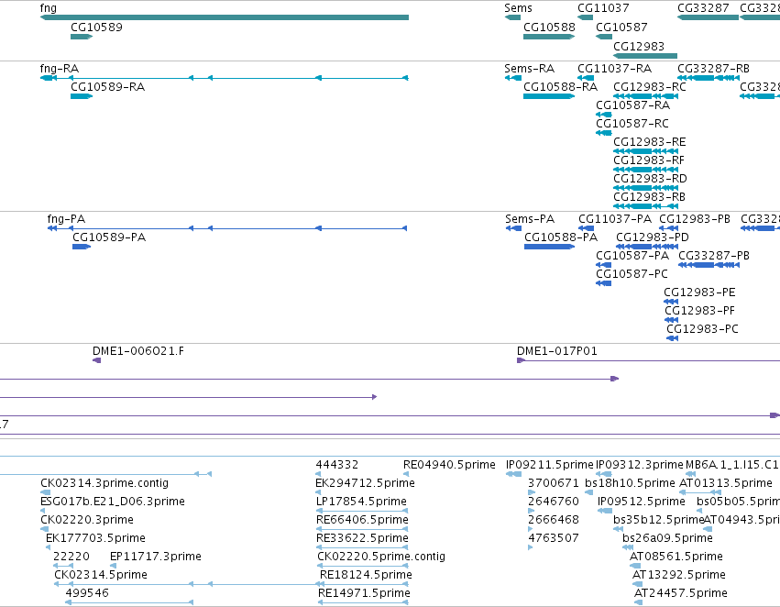Open the AT08561.5prime EST label
Viewport: 780px width, 607px height.
tap(676, 557)
